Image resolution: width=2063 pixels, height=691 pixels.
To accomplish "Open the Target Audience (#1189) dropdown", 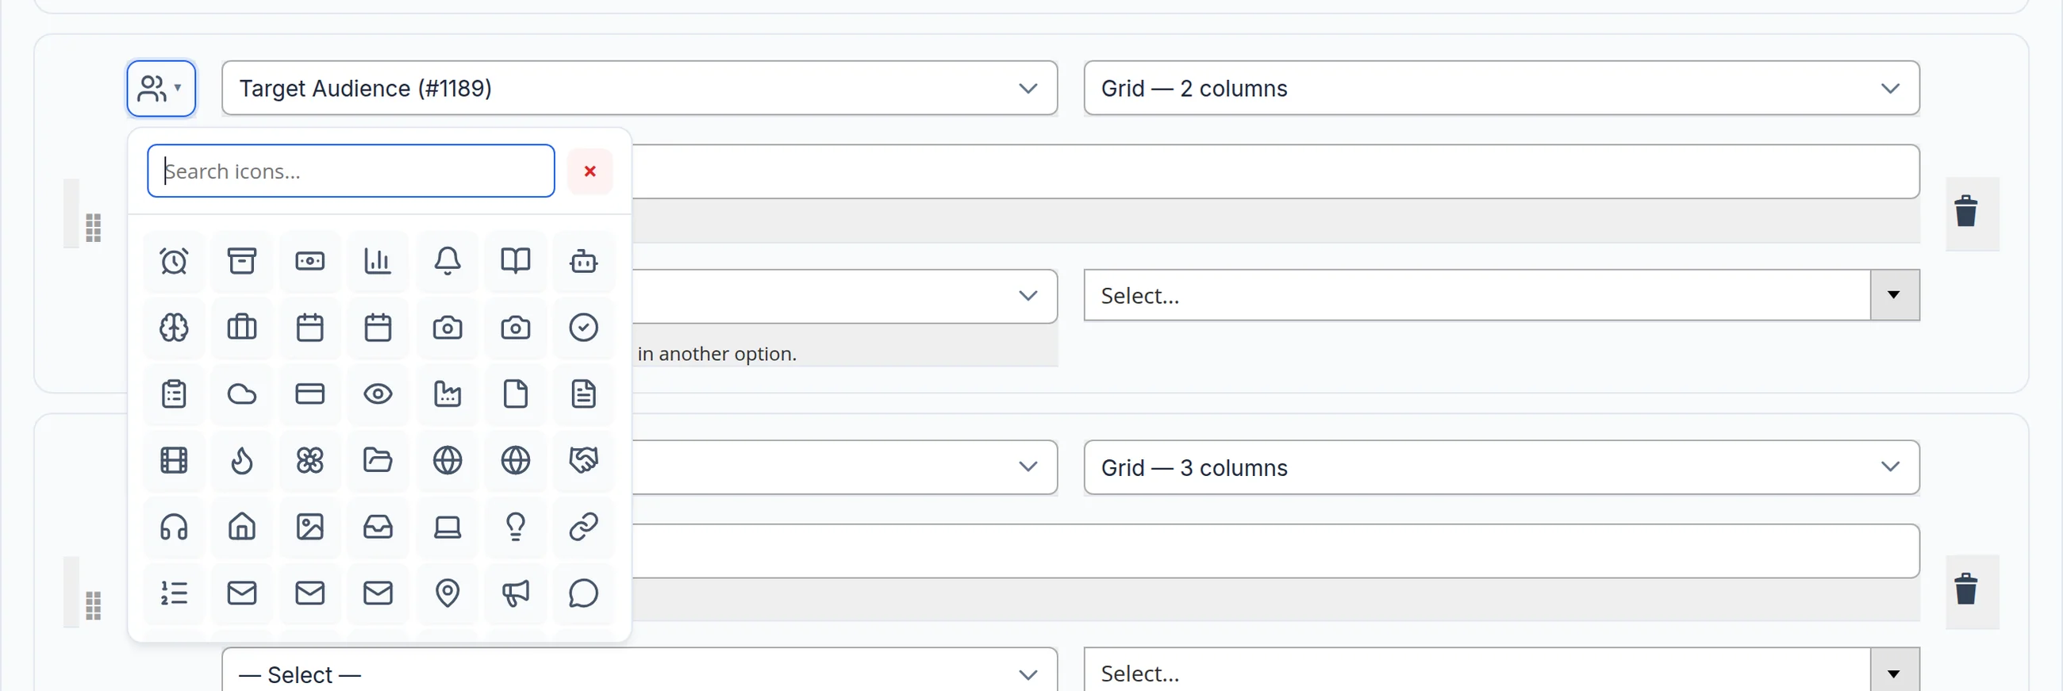I will point(639,88).
